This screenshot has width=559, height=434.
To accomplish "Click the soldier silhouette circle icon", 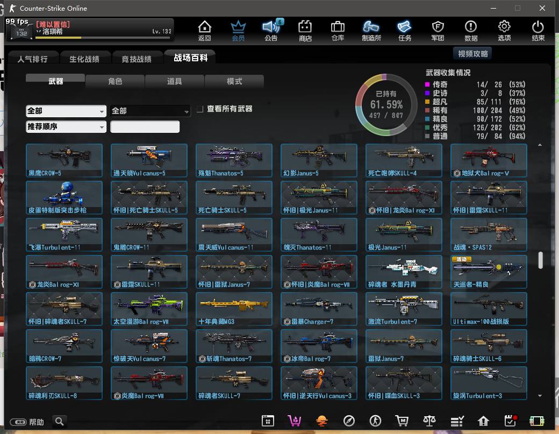I will coord(375,421).
